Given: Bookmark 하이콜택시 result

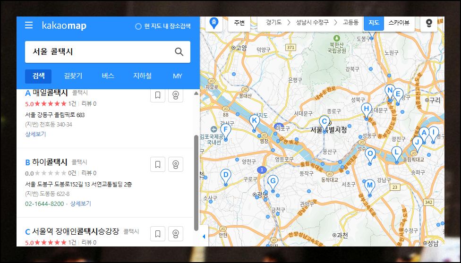Looking at the screenshot, I should click(158, 164).
